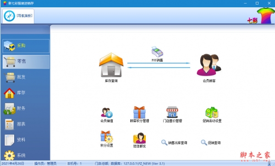Open the 财务 sidebar section
The height and width of the screenshot is (166, 275).
point(26,108)
